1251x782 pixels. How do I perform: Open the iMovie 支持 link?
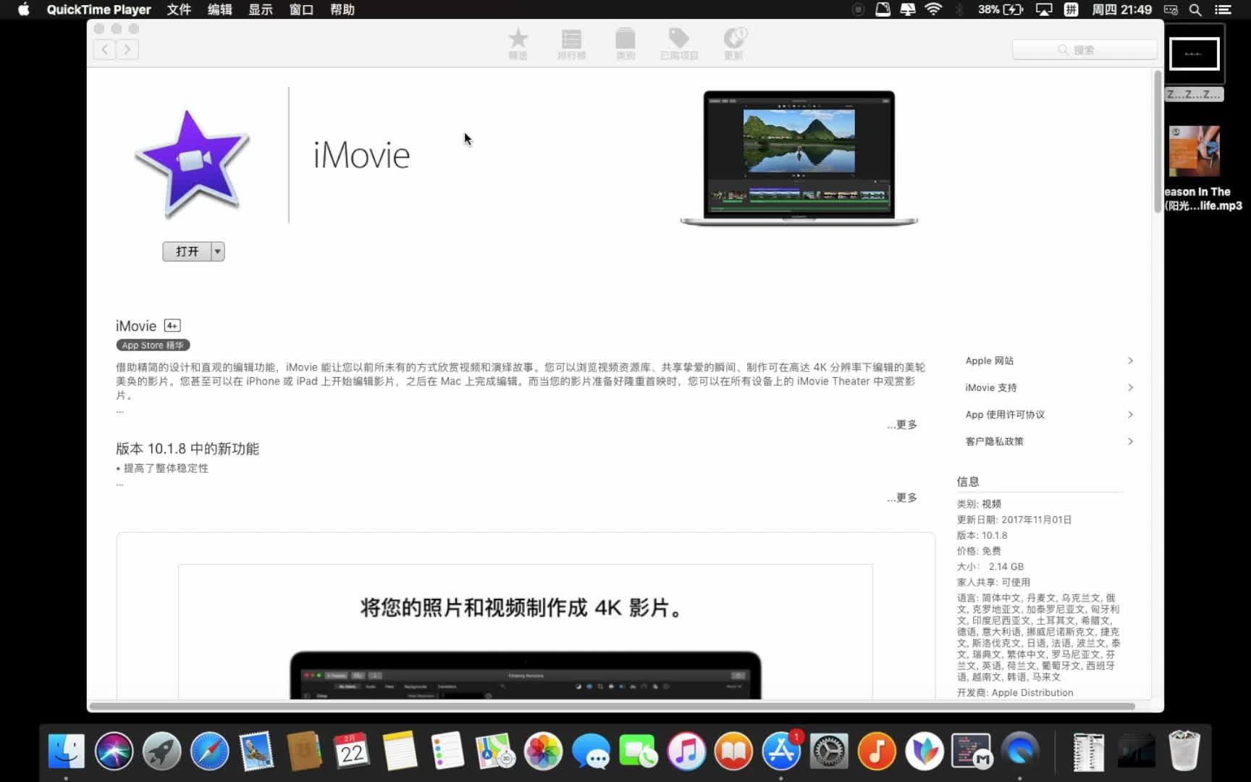tap(991, 387)
